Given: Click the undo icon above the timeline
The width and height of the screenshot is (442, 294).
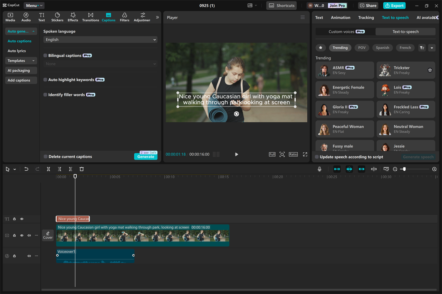Looking at the screenshot, I should click(x=26, y=169).
